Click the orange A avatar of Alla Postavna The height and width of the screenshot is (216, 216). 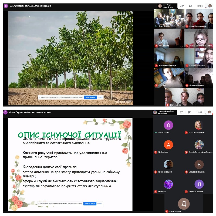(x=168, y=145)
